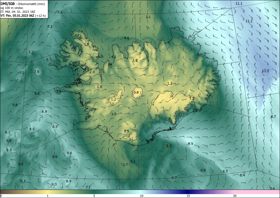Image resolution: width=280 pixels, height=198 pixels.
Task: Click the 5 tick label on the color scale
Action: click(x=94, y=196)
